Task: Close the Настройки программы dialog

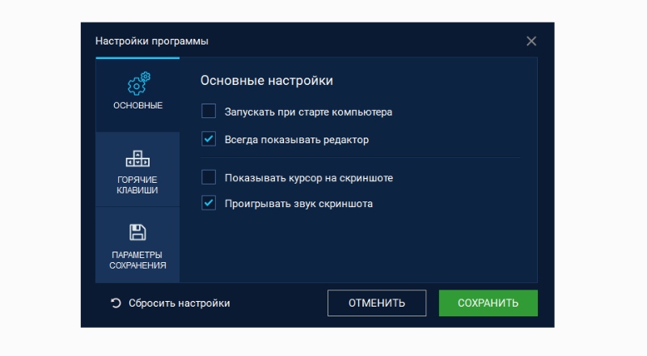Action: click(x=531, y=41)
